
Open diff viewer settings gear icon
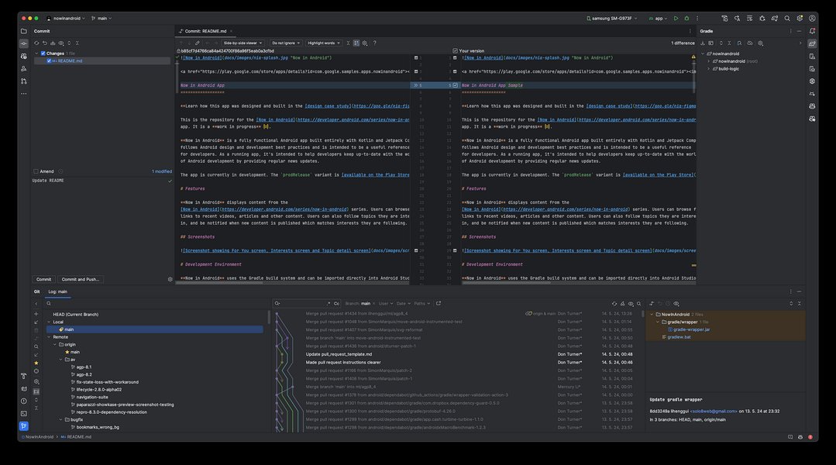(x=365, y=43)
